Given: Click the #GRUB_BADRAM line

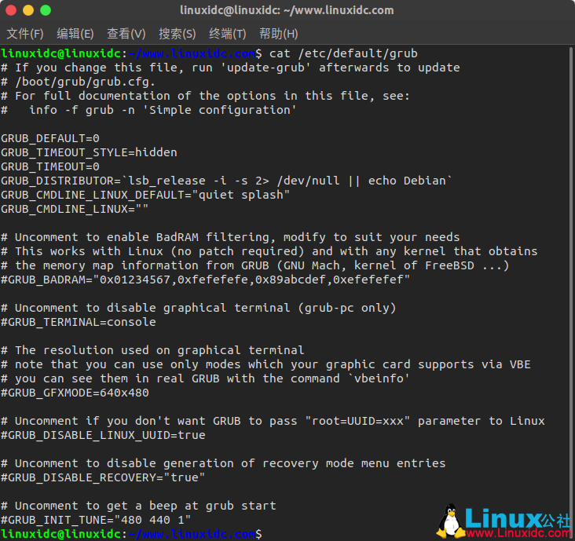Looking at the screenshot, I should pos(205,280).
